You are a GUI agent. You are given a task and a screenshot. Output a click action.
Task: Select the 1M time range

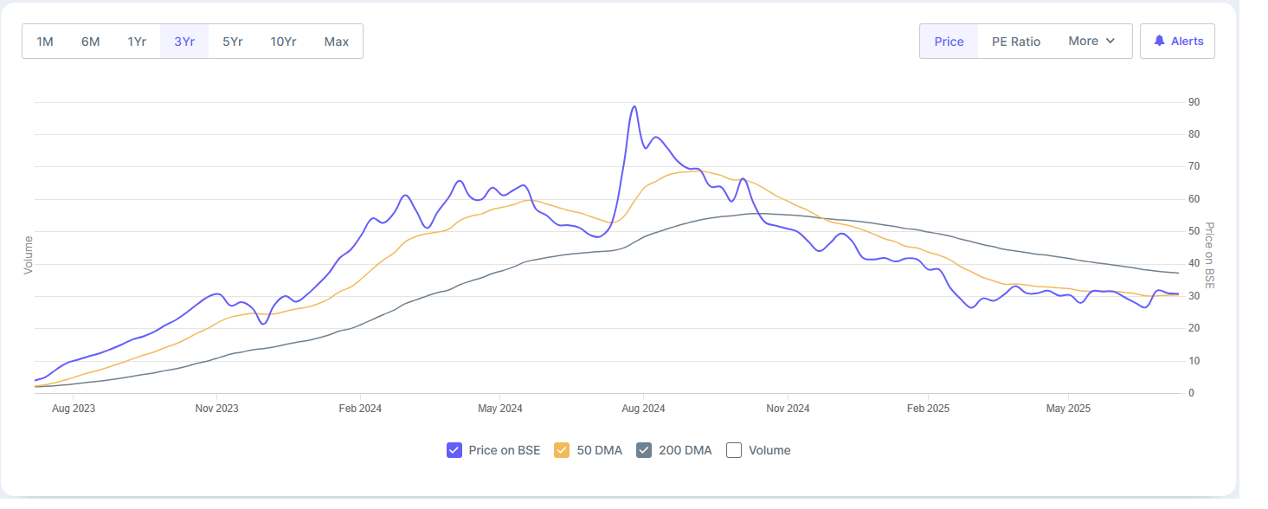click(45, 42)
